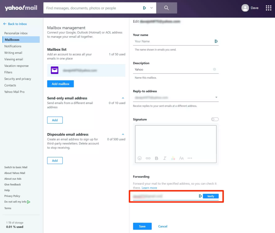Click the Verify forwarding address button
This screenshot has width=275, height=233.
(211, 196)
